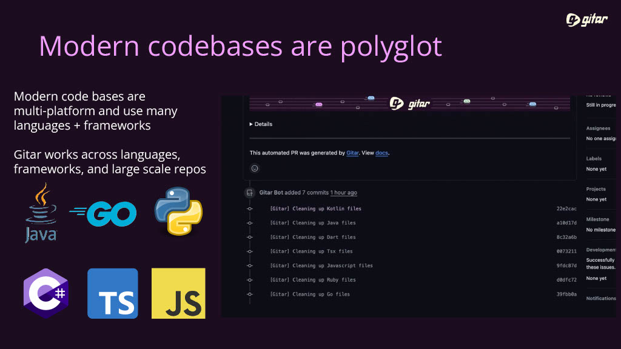
Task: Click the JavaScript JS logo
Action: pyautogui.click(x=179, y=293)
